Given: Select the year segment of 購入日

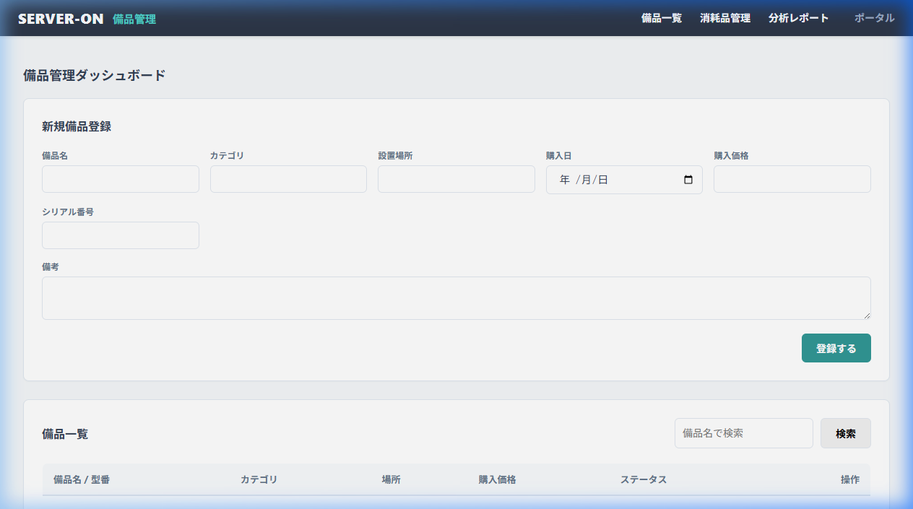Looking at the screenshot, I should [x=564, y=180].
